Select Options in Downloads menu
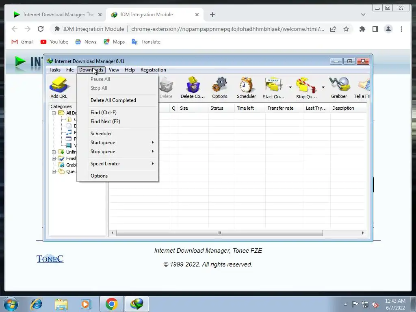This screenshot has height=312, width=416. point(117,175)
